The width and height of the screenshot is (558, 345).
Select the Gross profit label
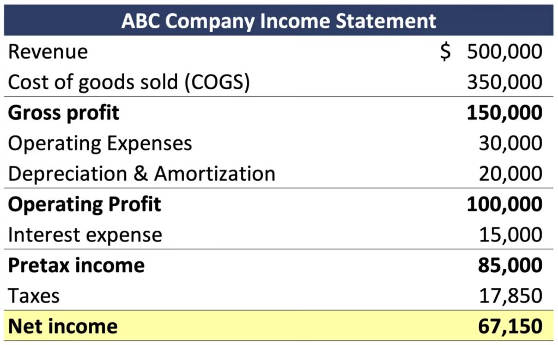point(64,113)
